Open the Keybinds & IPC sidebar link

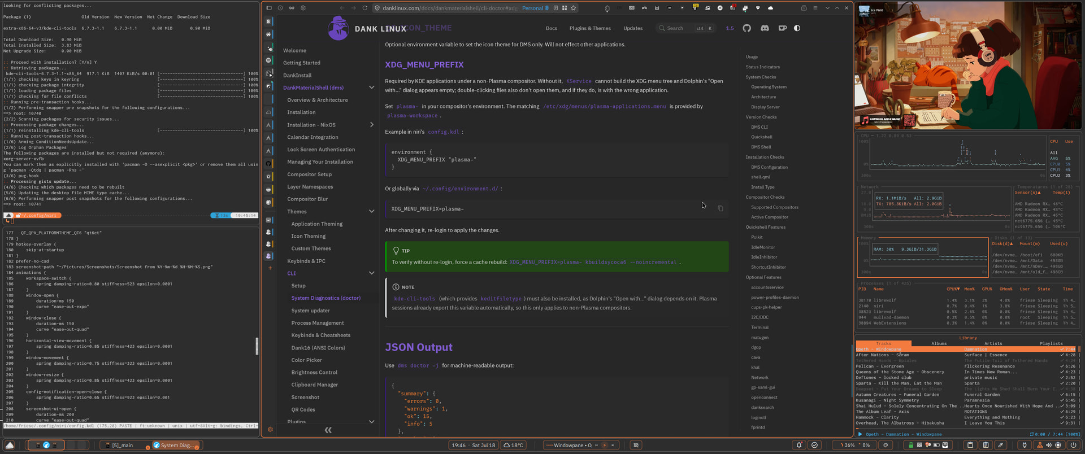point(306,261)
